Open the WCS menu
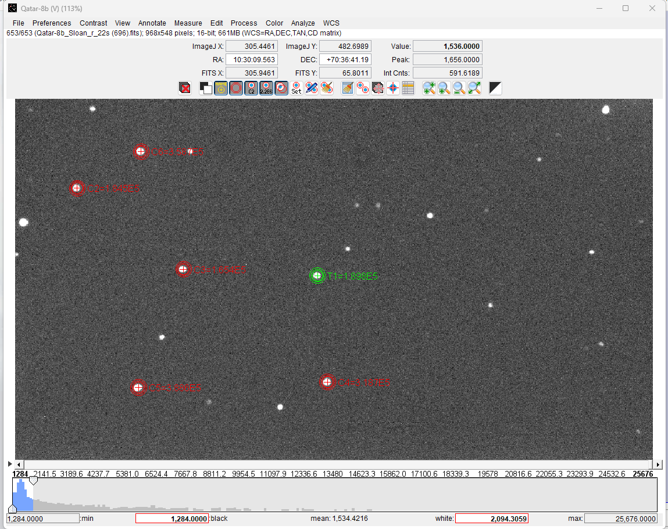Image resolution: width=668 pixels, height=529 pixels. tap(331, 23)
